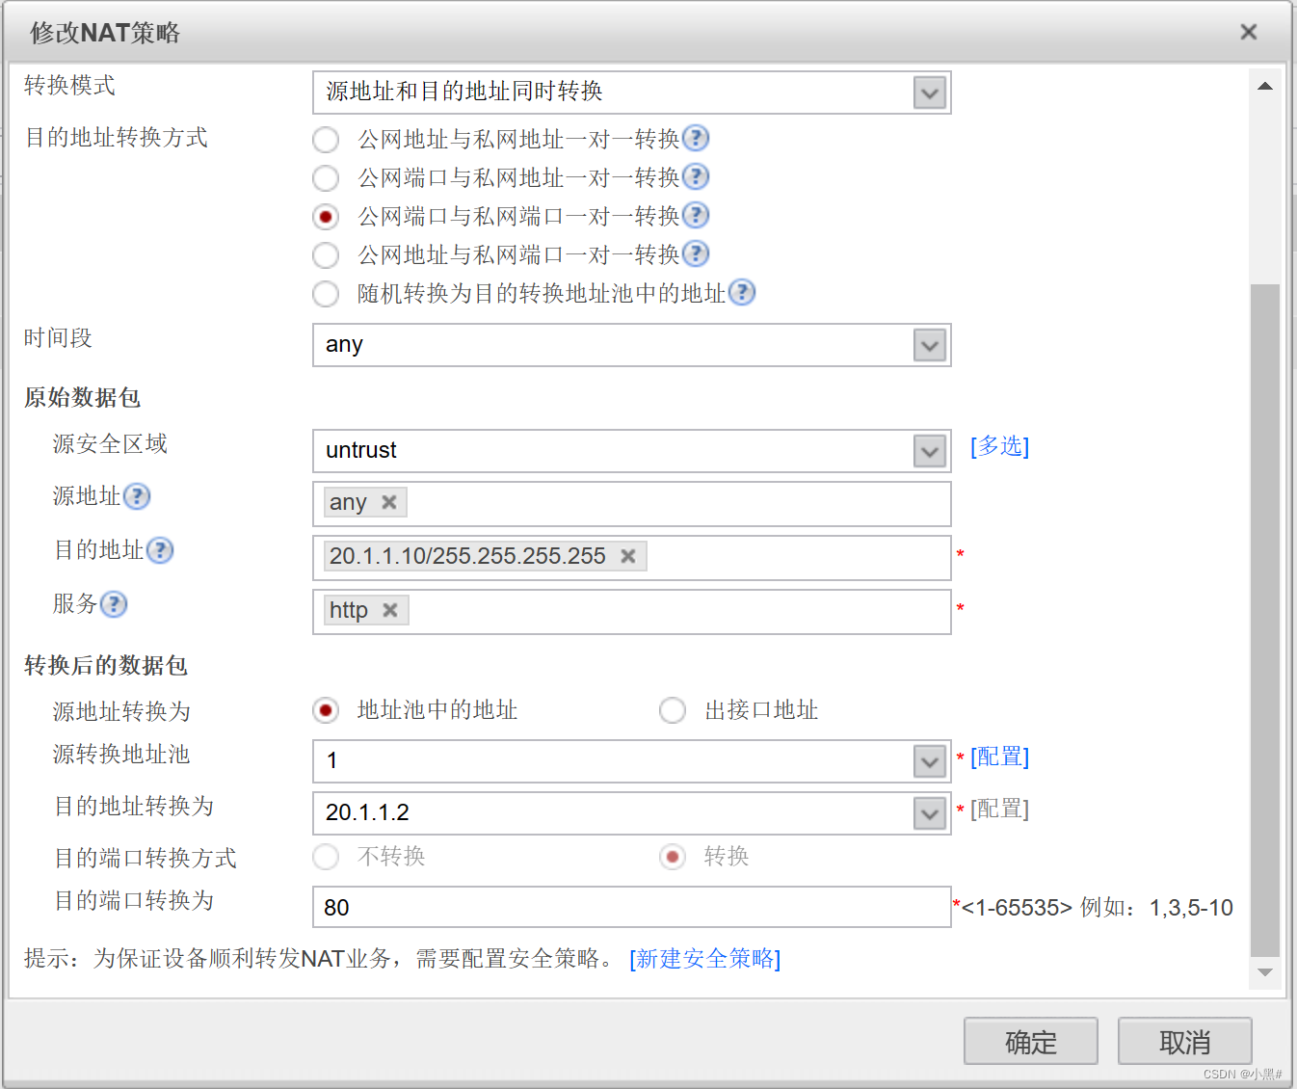Click help icon beside 随机转换为目的转换地址池中的地址
1297x1089 pixels.
tap(742, 293)
